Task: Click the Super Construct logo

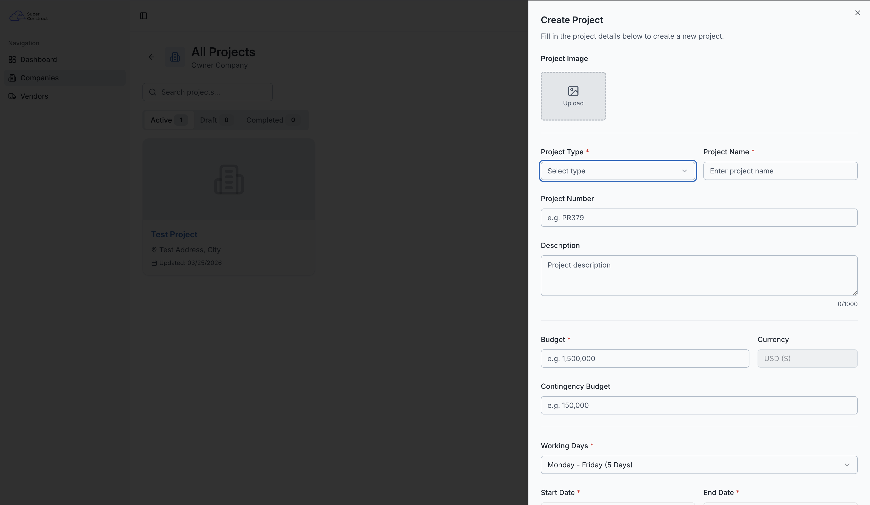Action: (28, 16)
